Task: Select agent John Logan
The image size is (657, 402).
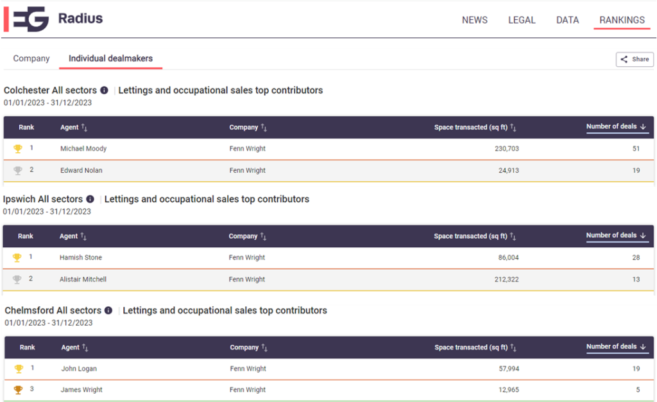Action: point(79,369)
